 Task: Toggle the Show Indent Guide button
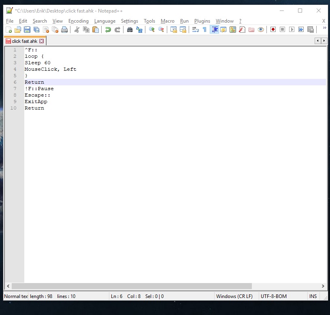215,30
